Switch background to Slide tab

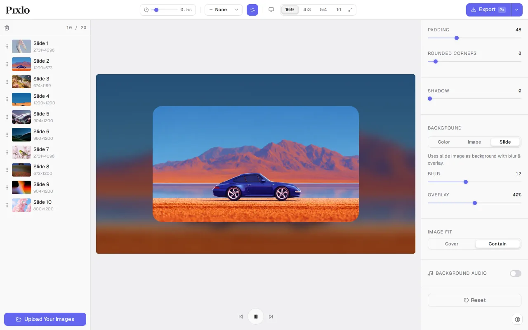tap(505, 142)
